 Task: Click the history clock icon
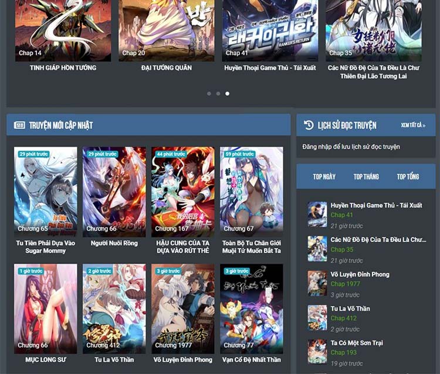point(309,125)
